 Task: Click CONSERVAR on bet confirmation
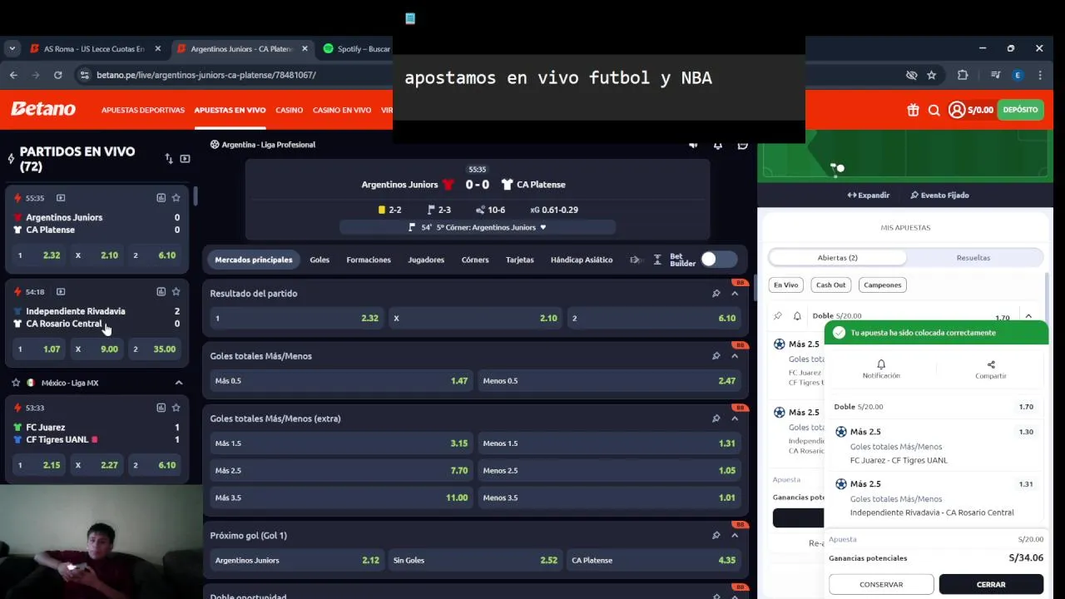coord(881,584)
